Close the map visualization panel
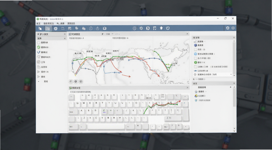Screen dimensions: 272x150 187,34
